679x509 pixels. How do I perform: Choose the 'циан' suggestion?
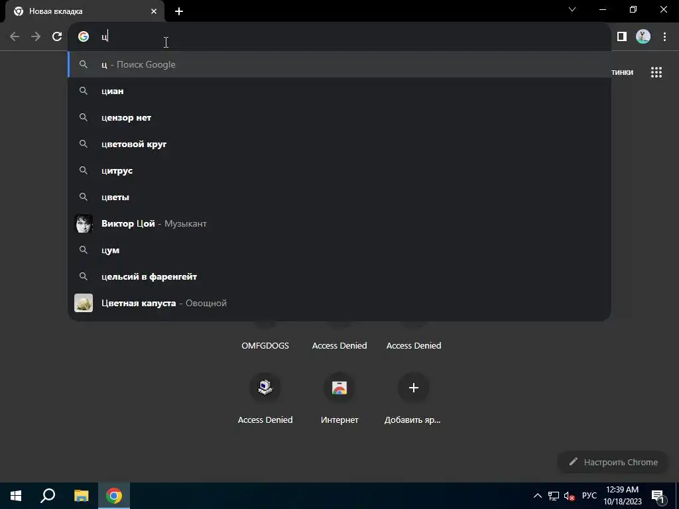click(339, 91)
